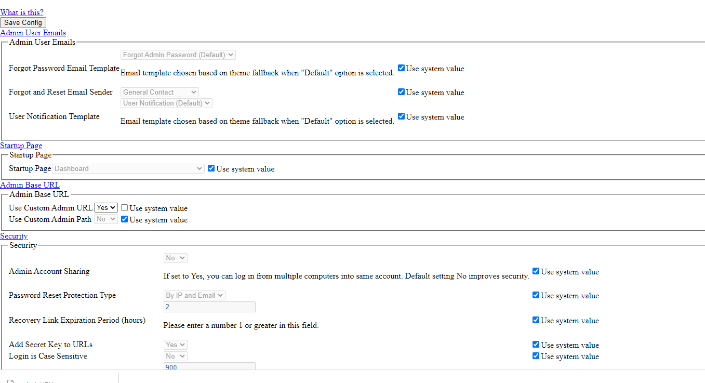Image resolution: width=705 pixels, height=383 pixels.
Task: Follow the Admin User Emails link
Action: tap(33, 32)
